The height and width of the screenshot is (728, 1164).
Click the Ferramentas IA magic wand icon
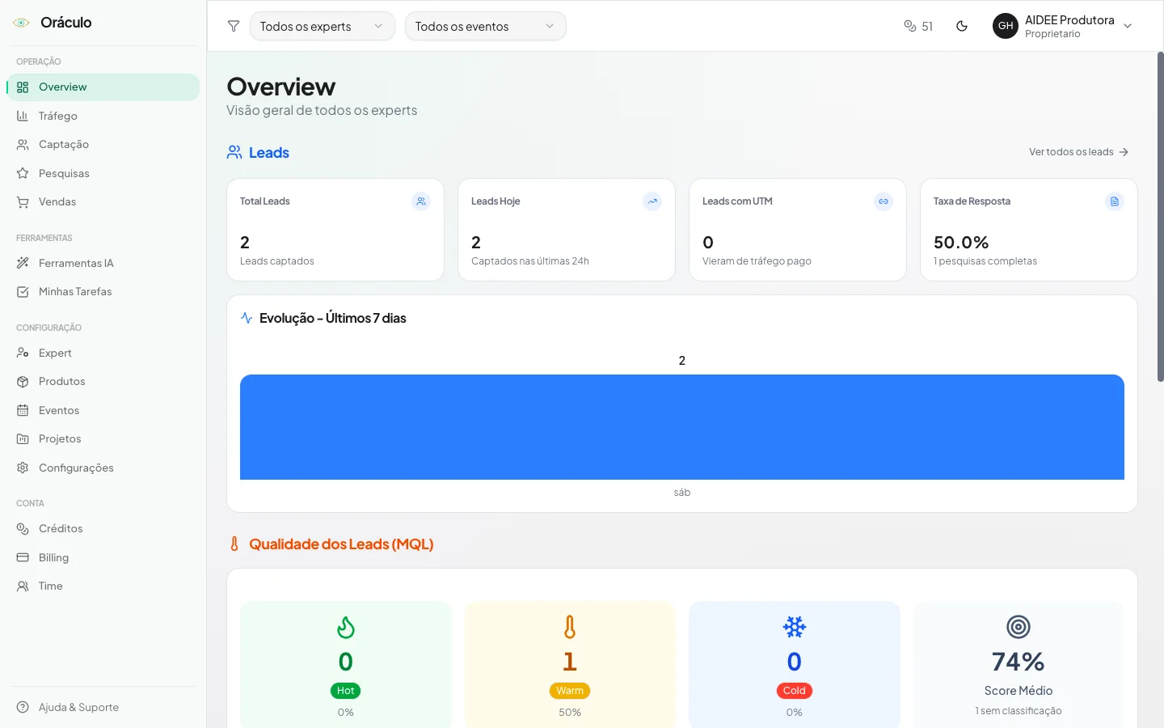(x=23, y=263)
